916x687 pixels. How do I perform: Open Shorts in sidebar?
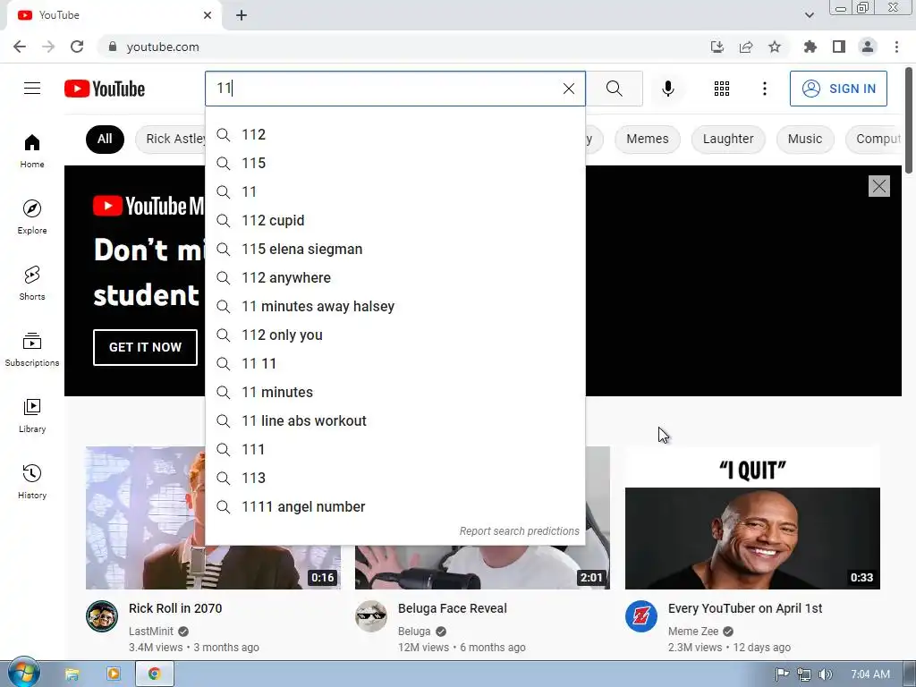click(x=32, y=284)
